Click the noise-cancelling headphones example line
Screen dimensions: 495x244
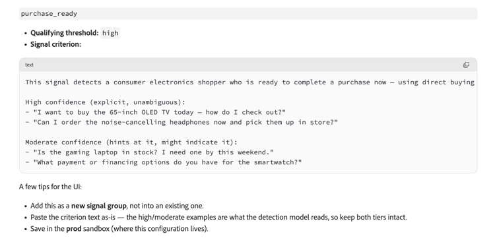pos(181,122)
